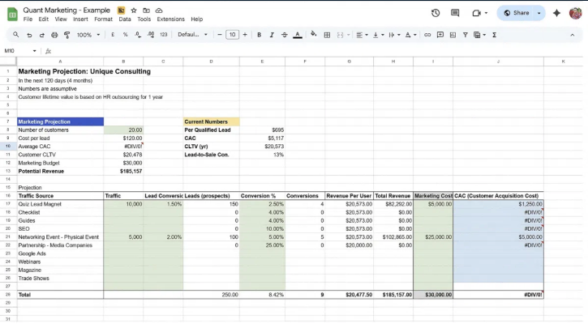Insert a link
588x332 pixels.
point(427,35)
